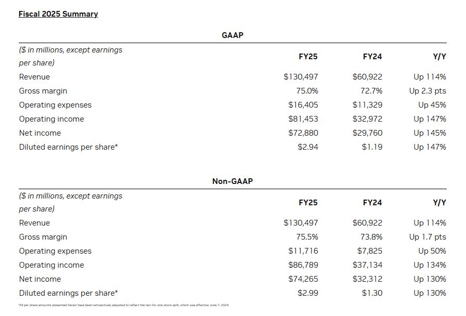466x316 pixels.
Task: Click the GAAP table title
Action: pyautogui.click(x=232, y=35)
